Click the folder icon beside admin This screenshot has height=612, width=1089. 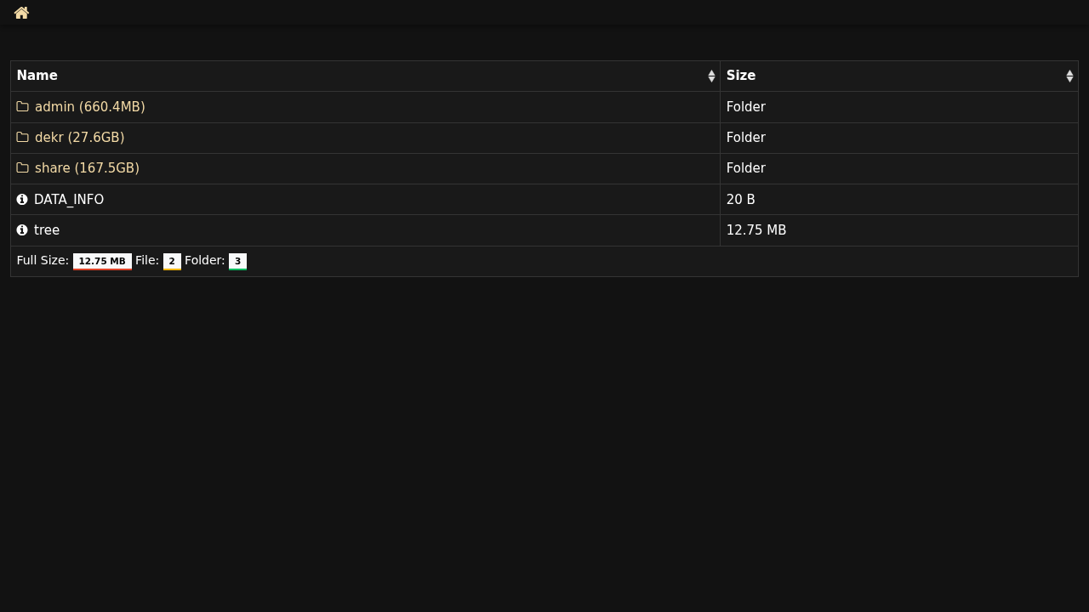pos(22,107)
